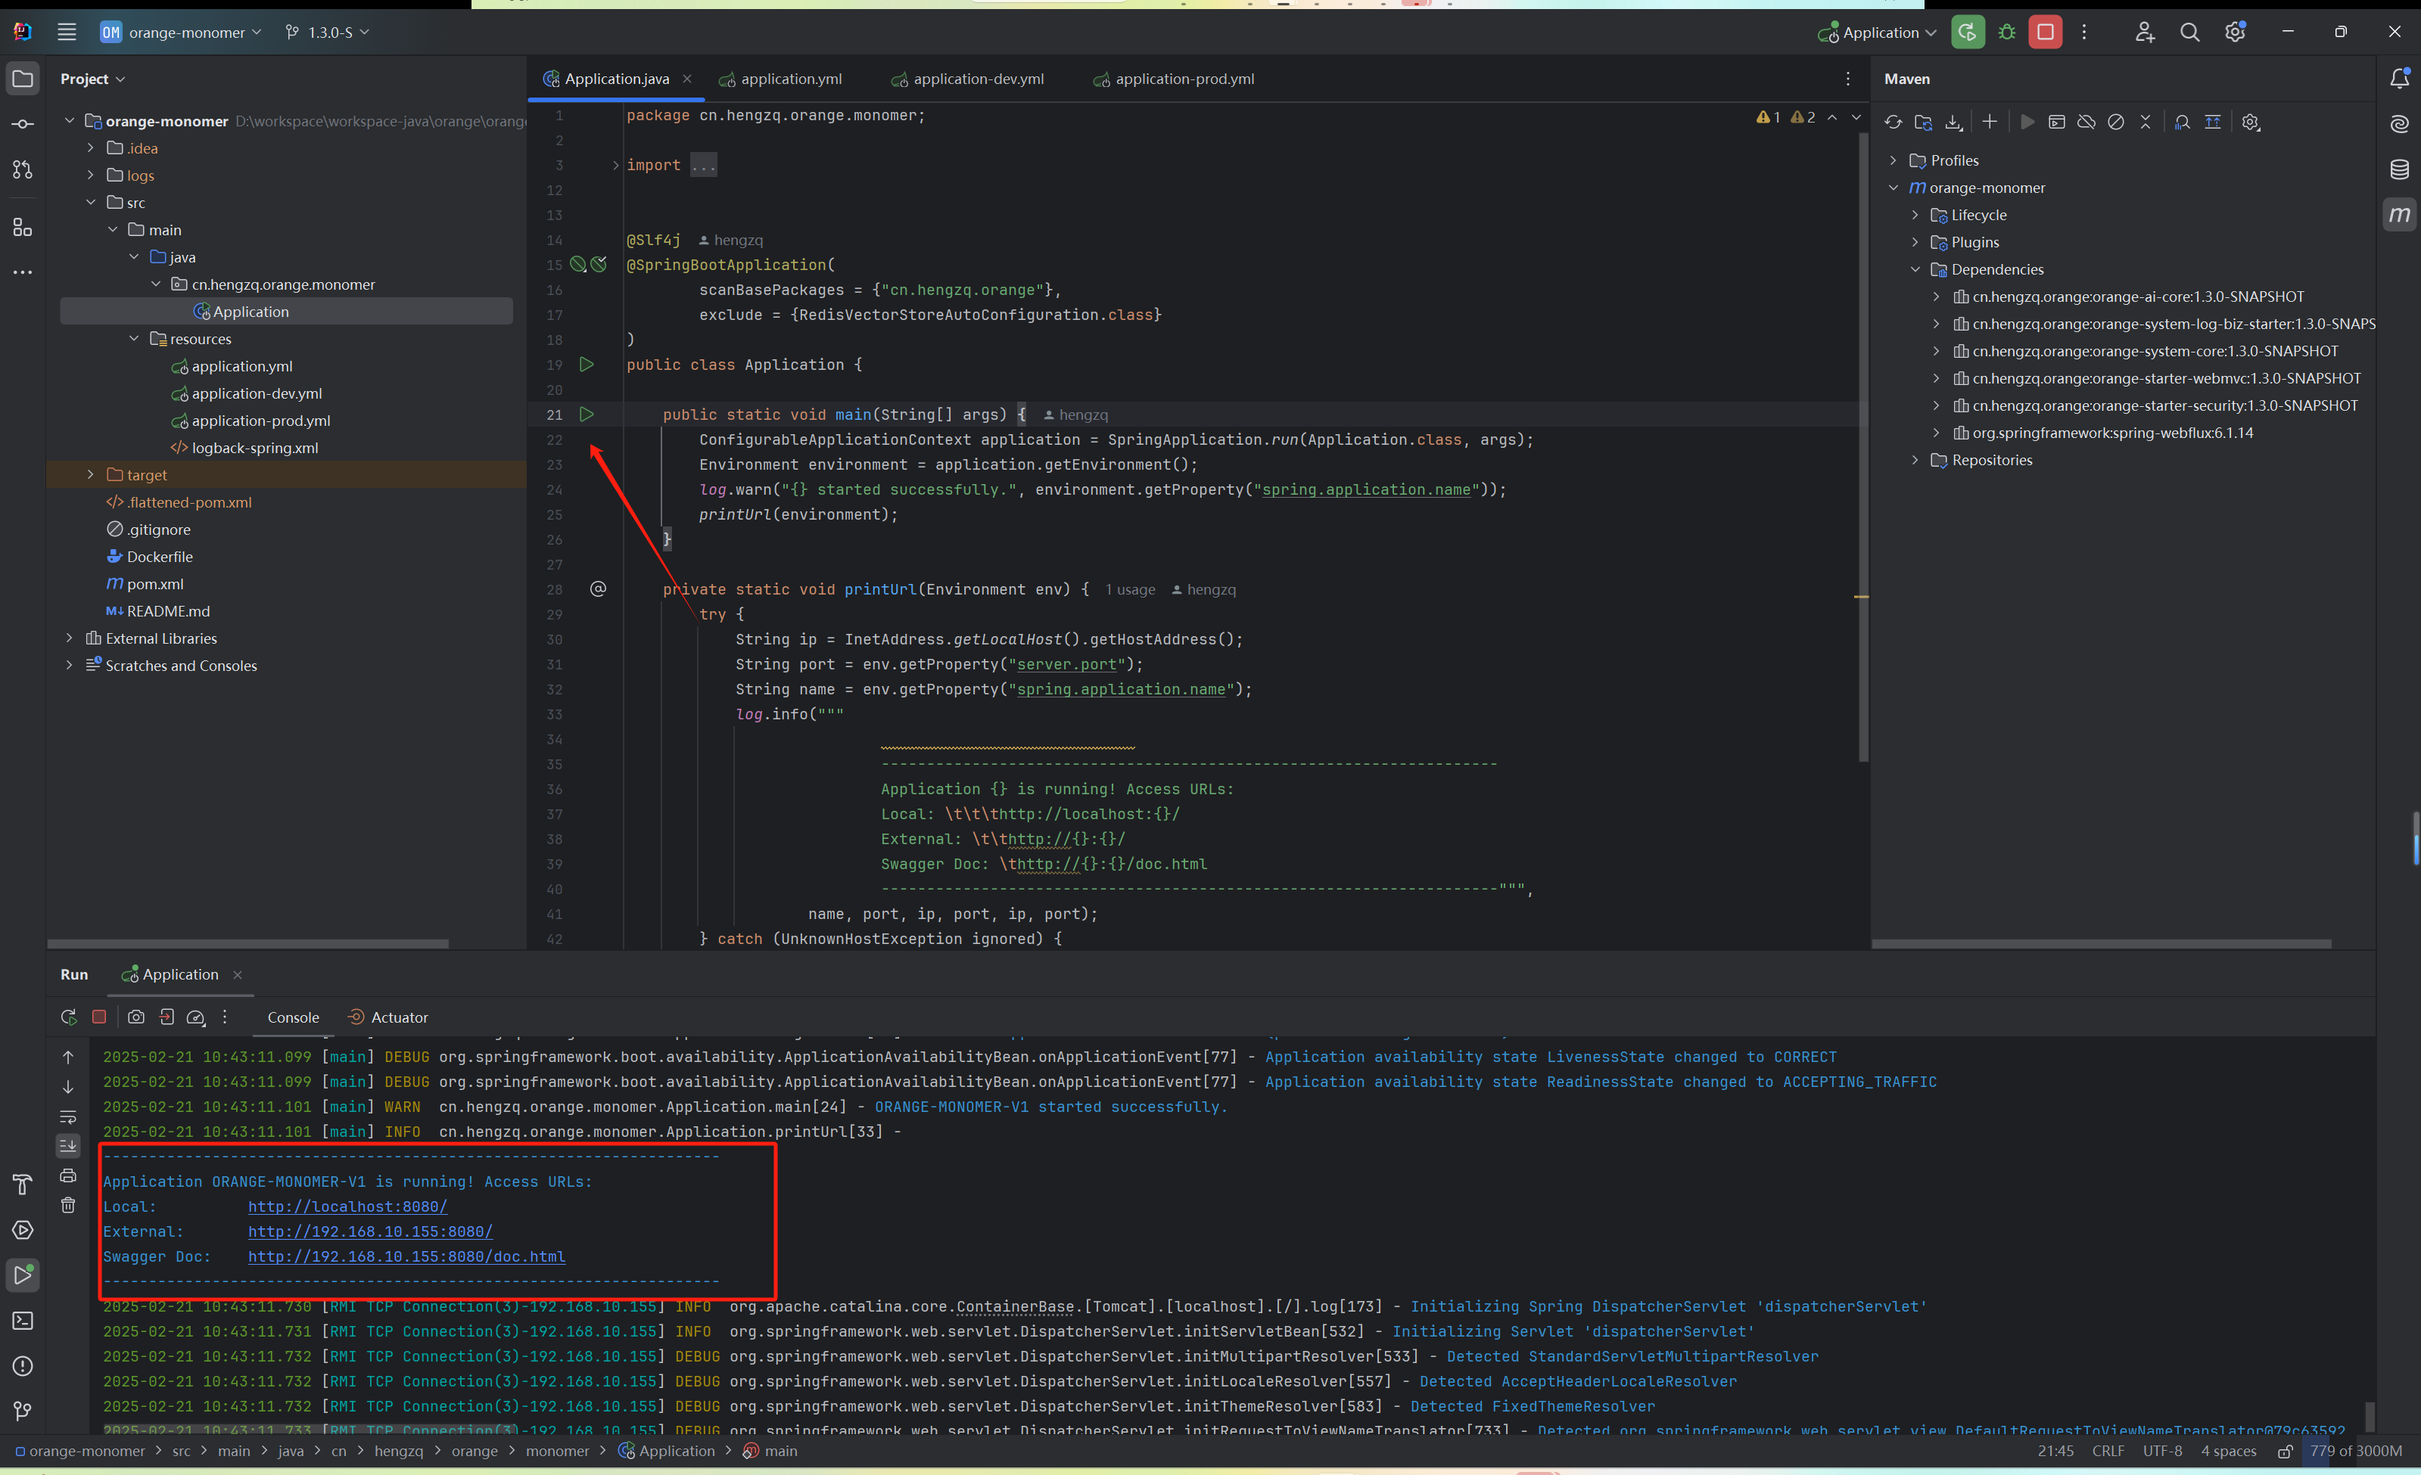Open Git tool window icon

coord(23,1411)
